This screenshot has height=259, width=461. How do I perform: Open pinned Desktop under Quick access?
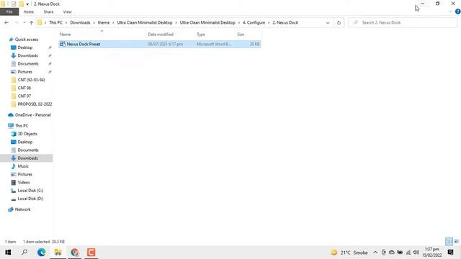click(x=25, y=47)
